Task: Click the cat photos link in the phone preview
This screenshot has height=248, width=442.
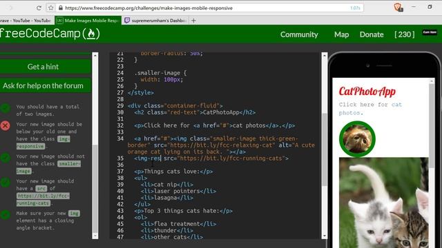Action: [370, 109]
